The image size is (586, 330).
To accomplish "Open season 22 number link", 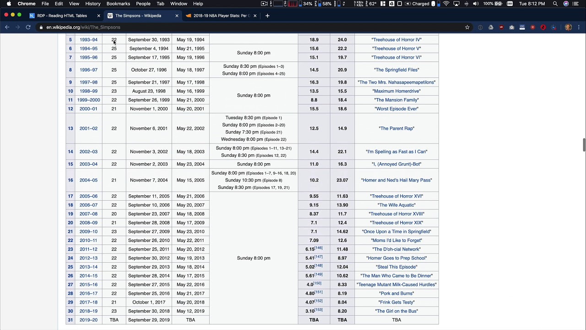I will tap(71, 240).
